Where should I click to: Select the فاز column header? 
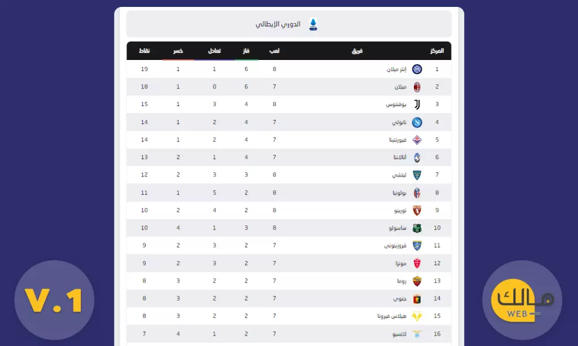coord(246,51)
